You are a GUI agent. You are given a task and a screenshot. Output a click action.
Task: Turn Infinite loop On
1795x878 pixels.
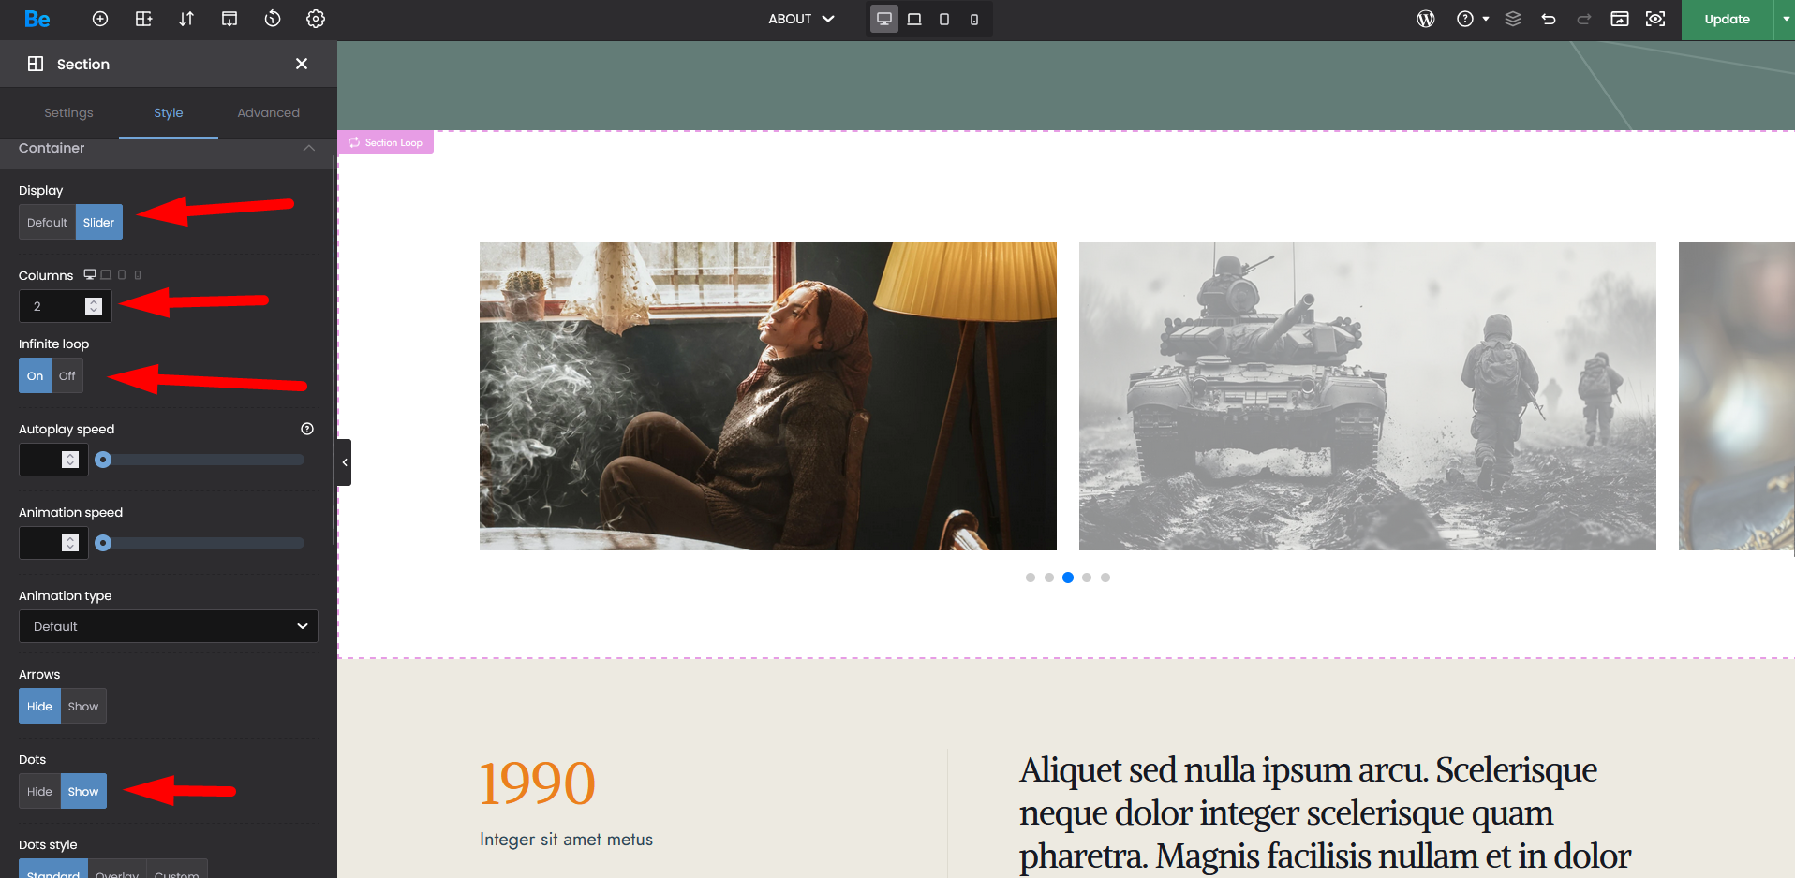coord(35,375)
